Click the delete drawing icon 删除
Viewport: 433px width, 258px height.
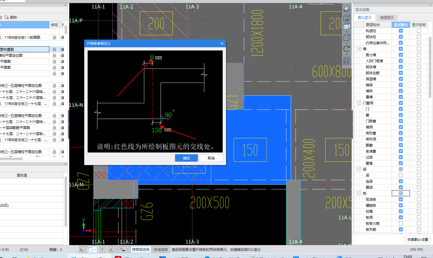(11, 17)
